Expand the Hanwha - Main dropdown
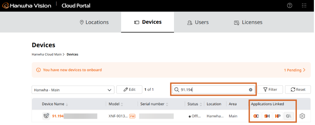This screenshot has height=125, width=315. point(73,90)
